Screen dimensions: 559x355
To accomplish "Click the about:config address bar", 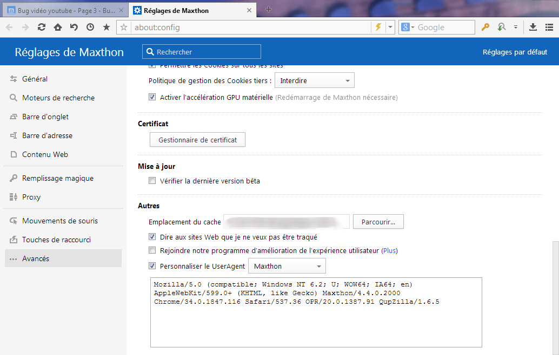I will [x=251, y=27].
